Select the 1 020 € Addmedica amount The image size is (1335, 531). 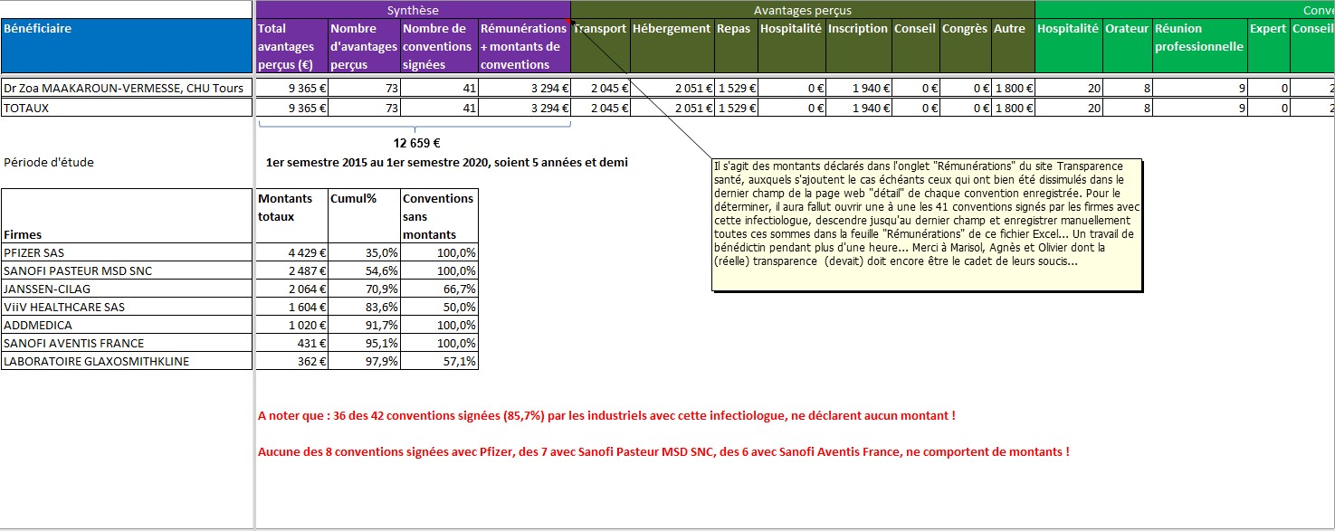click(291, 325)
